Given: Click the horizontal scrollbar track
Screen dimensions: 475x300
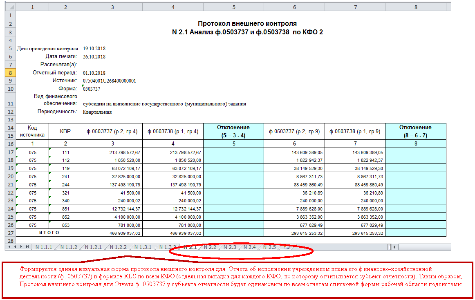Looking at the screenshot, I should pyautogui.click(x=425, y=247).
